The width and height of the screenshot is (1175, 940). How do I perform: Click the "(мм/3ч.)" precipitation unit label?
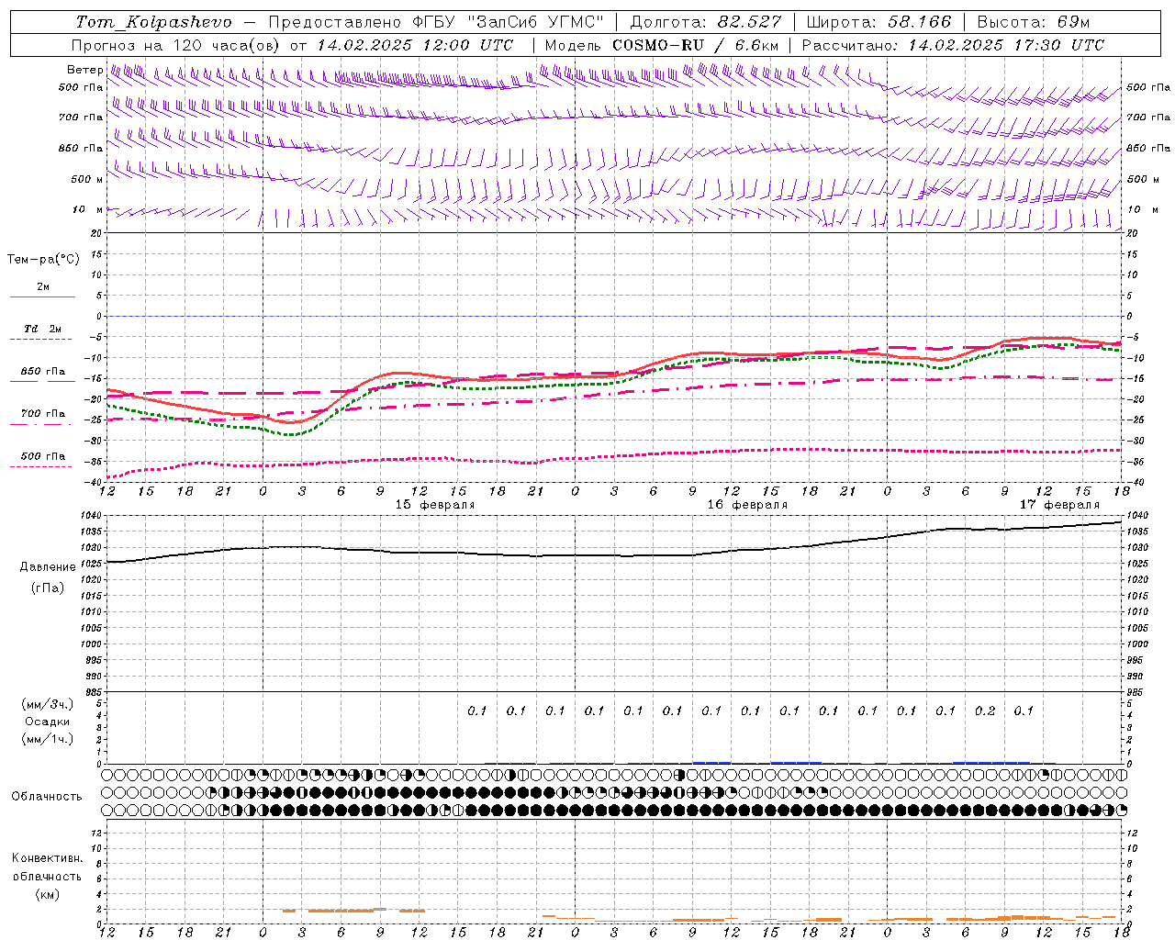pos(48,704)
